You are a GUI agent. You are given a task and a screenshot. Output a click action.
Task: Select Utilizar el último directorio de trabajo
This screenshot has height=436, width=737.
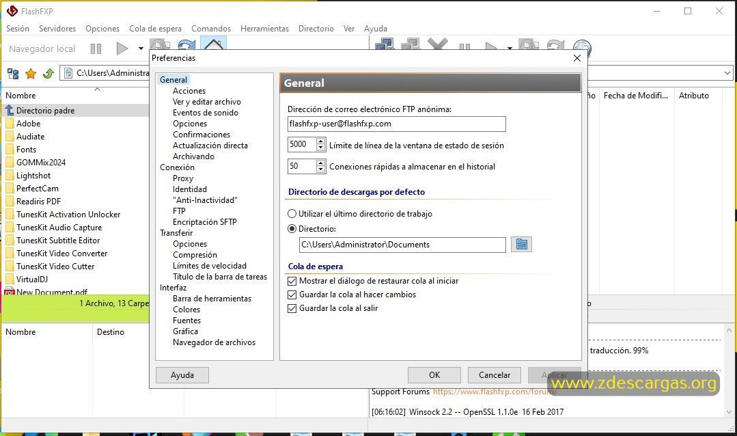click(292, 213)
